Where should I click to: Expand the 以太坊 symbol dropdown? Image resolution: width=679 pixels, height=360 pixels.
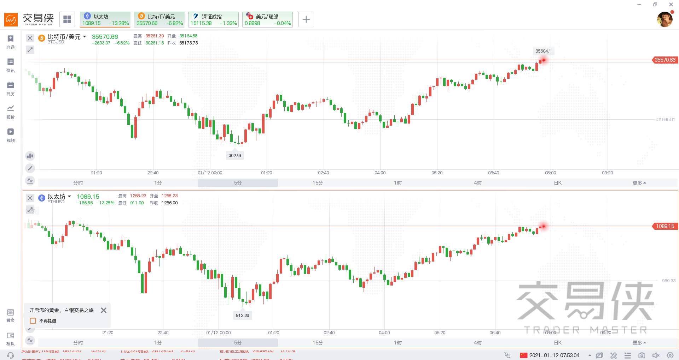(69, 197)
